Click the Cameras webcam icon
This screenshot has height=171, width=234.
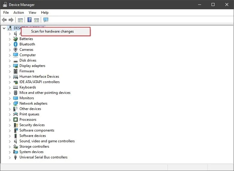(16, 50)
